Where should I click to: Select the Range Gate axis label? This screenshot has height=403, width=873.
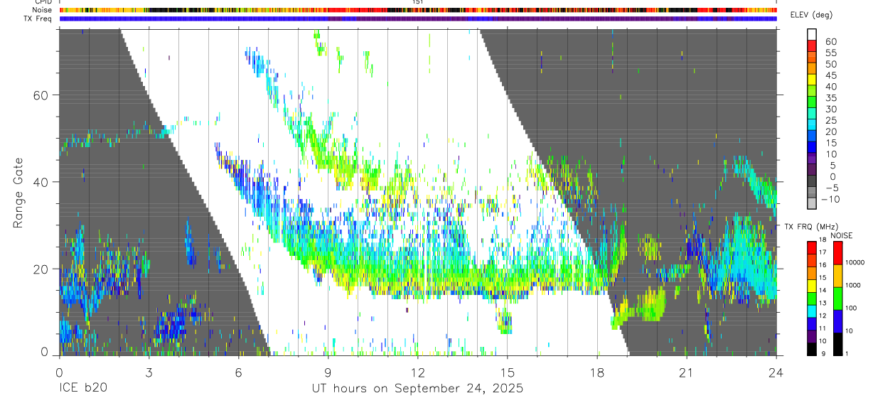tap(19, 193)
